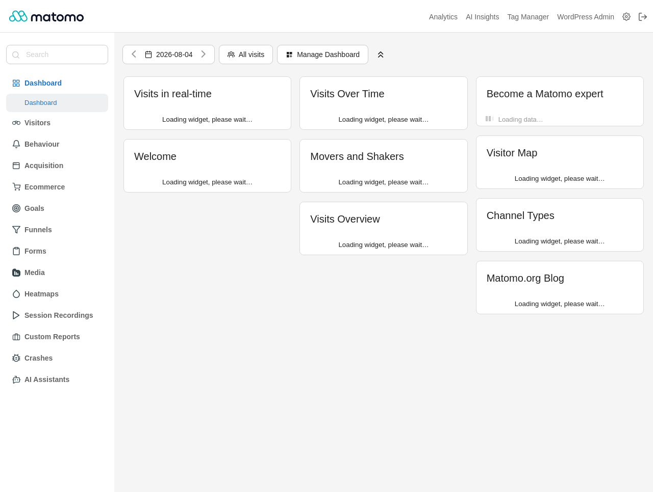Open the Analytics top menu
Screen dimensions: 653x492
[x=443, y=17]
